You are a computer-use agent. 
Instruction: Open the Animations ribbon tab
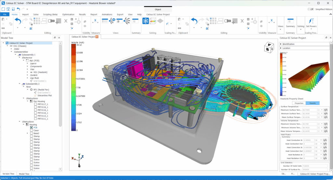[x=107, y=14]
